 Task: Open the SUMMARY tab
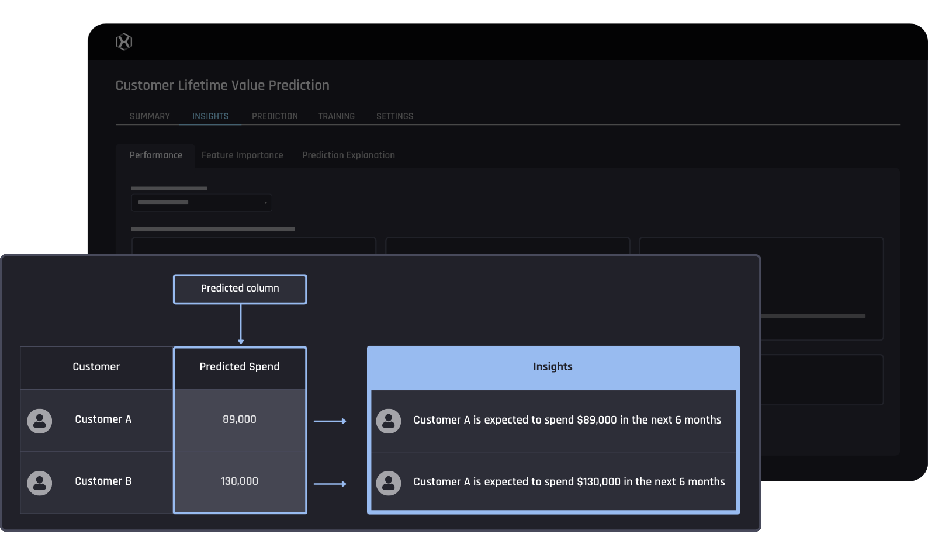(x=150, y=116)
